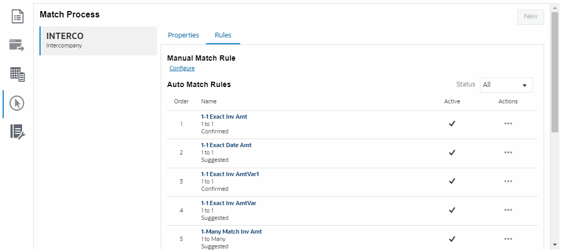
Task: Switch to the Properties tab
Action: (183, 35)
